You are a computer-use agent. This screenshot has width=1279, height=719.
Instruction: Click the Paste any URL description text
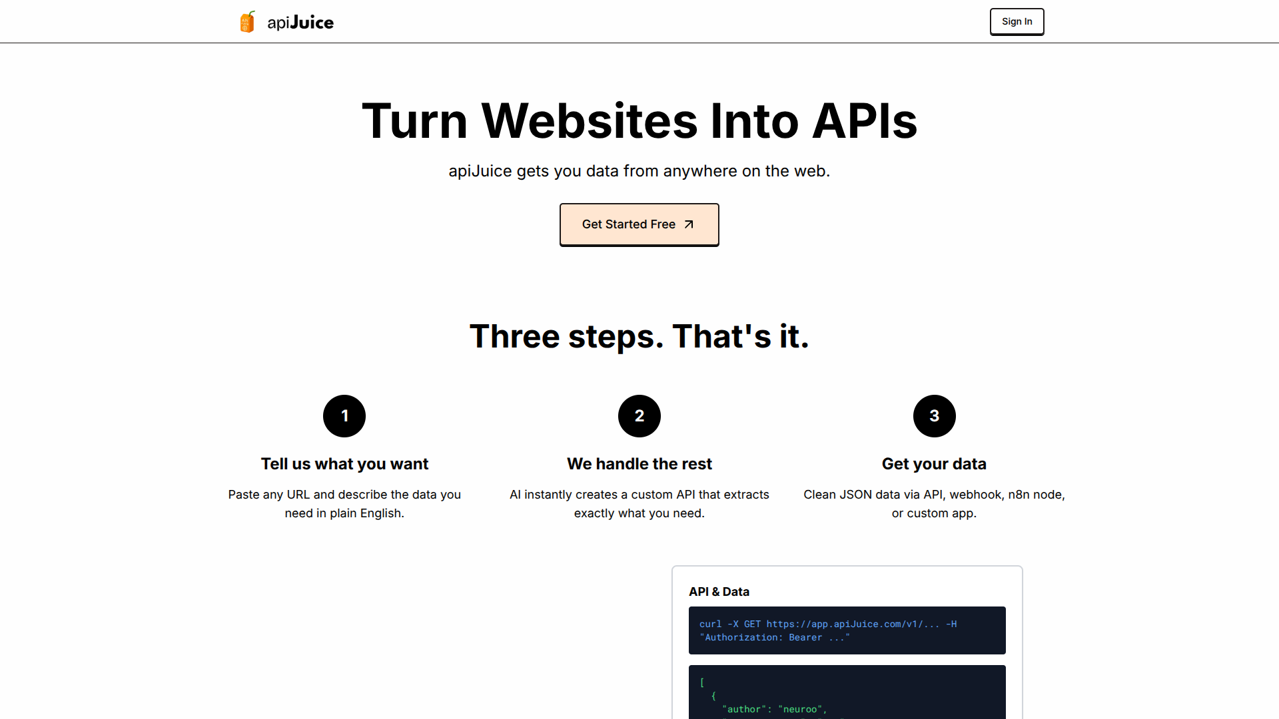(344, 504)
